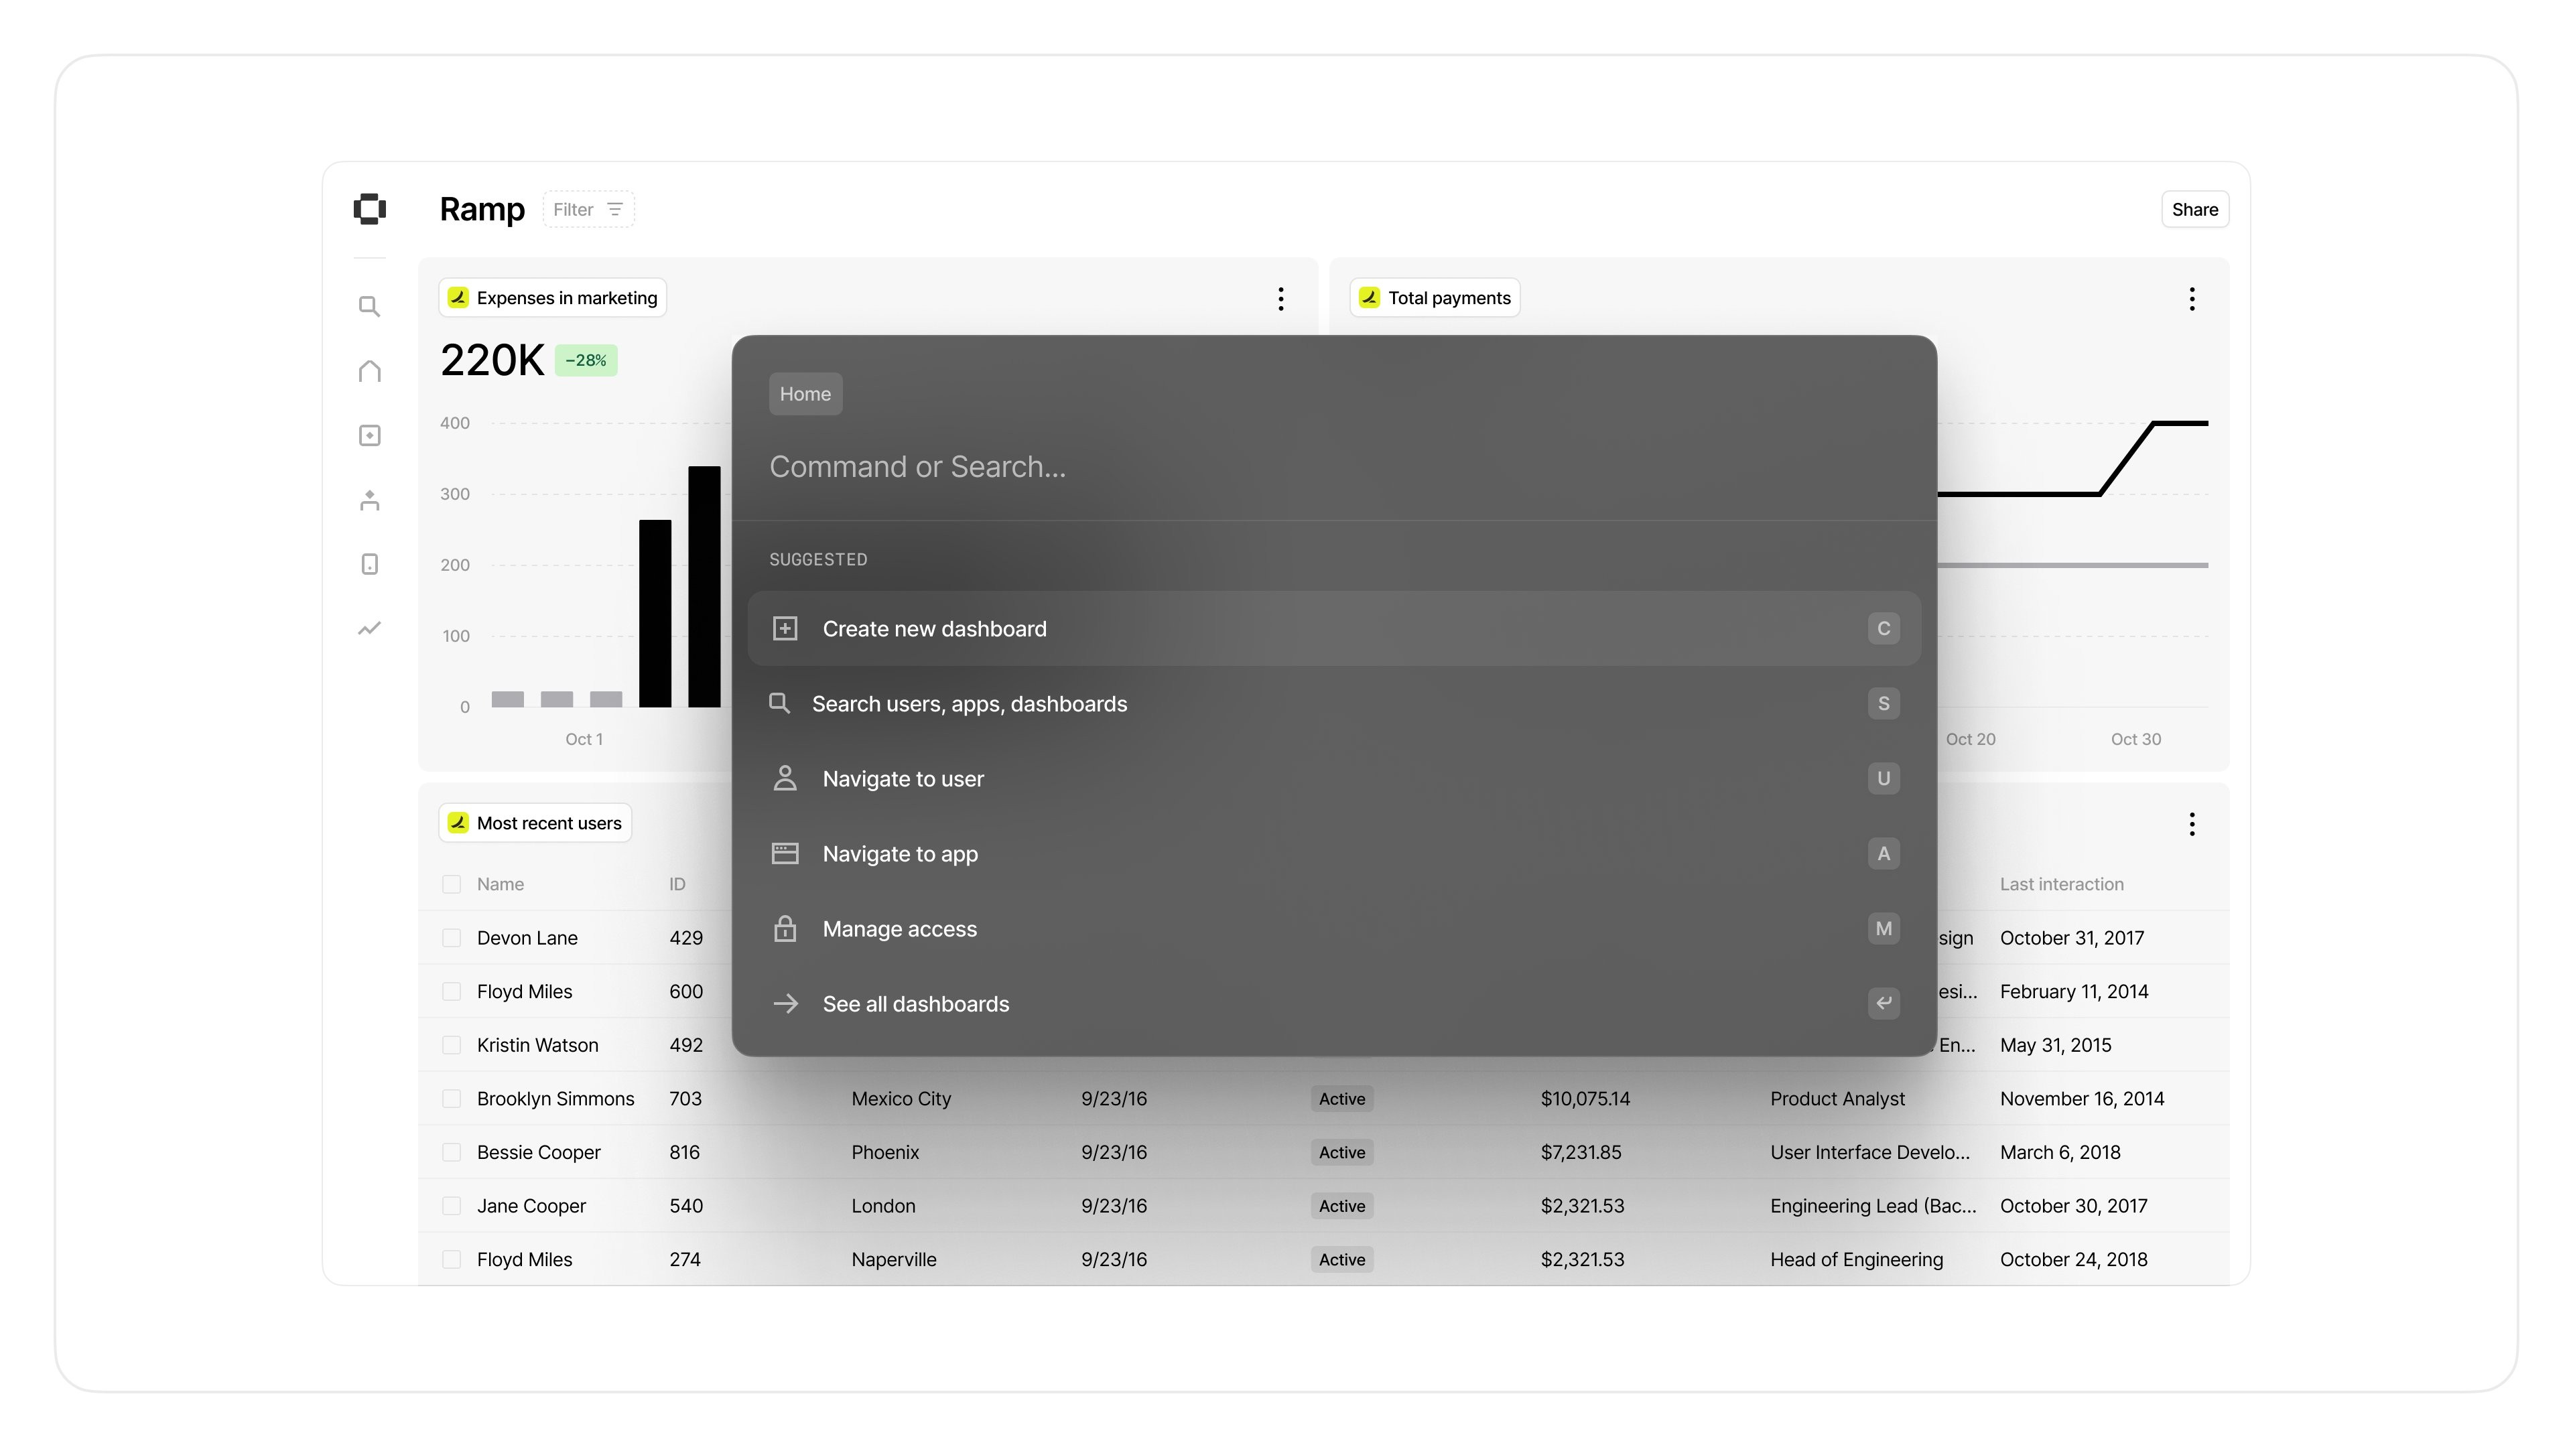The width and height of the screenshot is (2573, 1447).
Task: Click the Share button
Action: click(x=2194, y=210)
